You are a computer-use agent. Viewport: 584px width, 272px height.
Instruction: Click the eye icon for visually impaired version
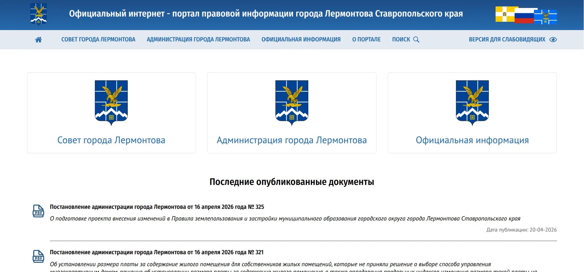pyautogui.click(x=553, y=40)
